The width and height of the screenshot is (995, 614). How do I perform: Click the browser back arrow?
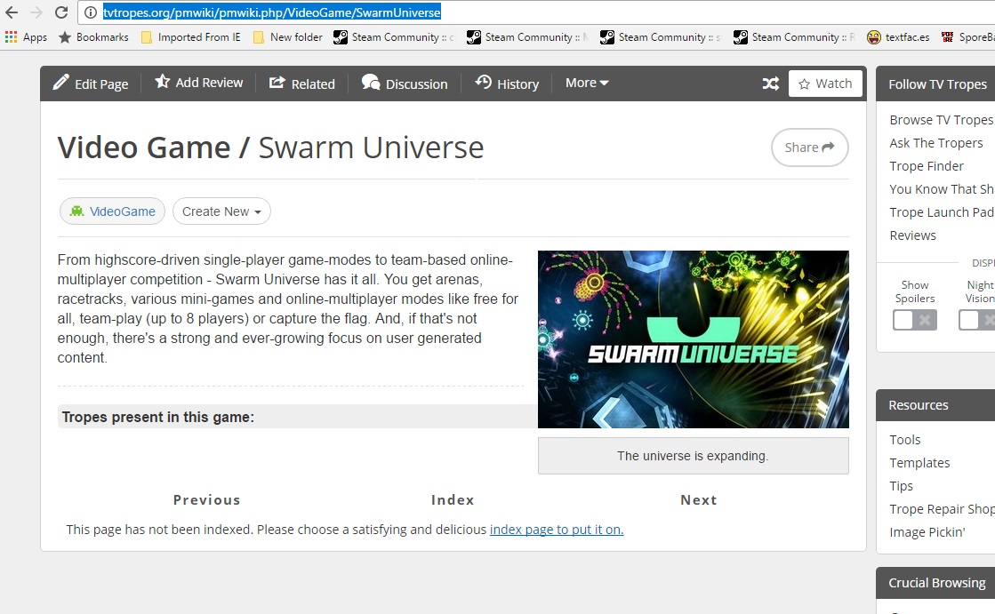[12, 12]
